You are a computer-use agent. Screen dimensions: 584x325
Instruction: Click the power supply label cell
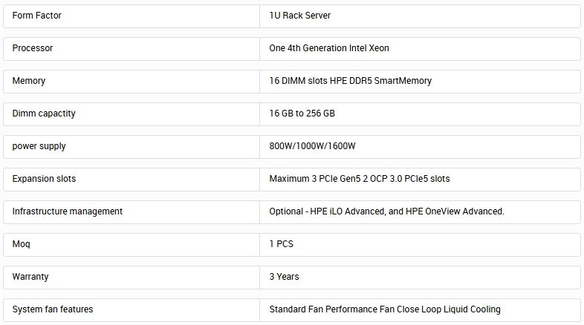point(39,146)
